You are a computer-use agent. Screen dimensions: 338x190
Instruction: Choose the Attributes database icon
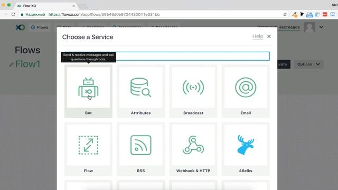click(x=141, y=87)
